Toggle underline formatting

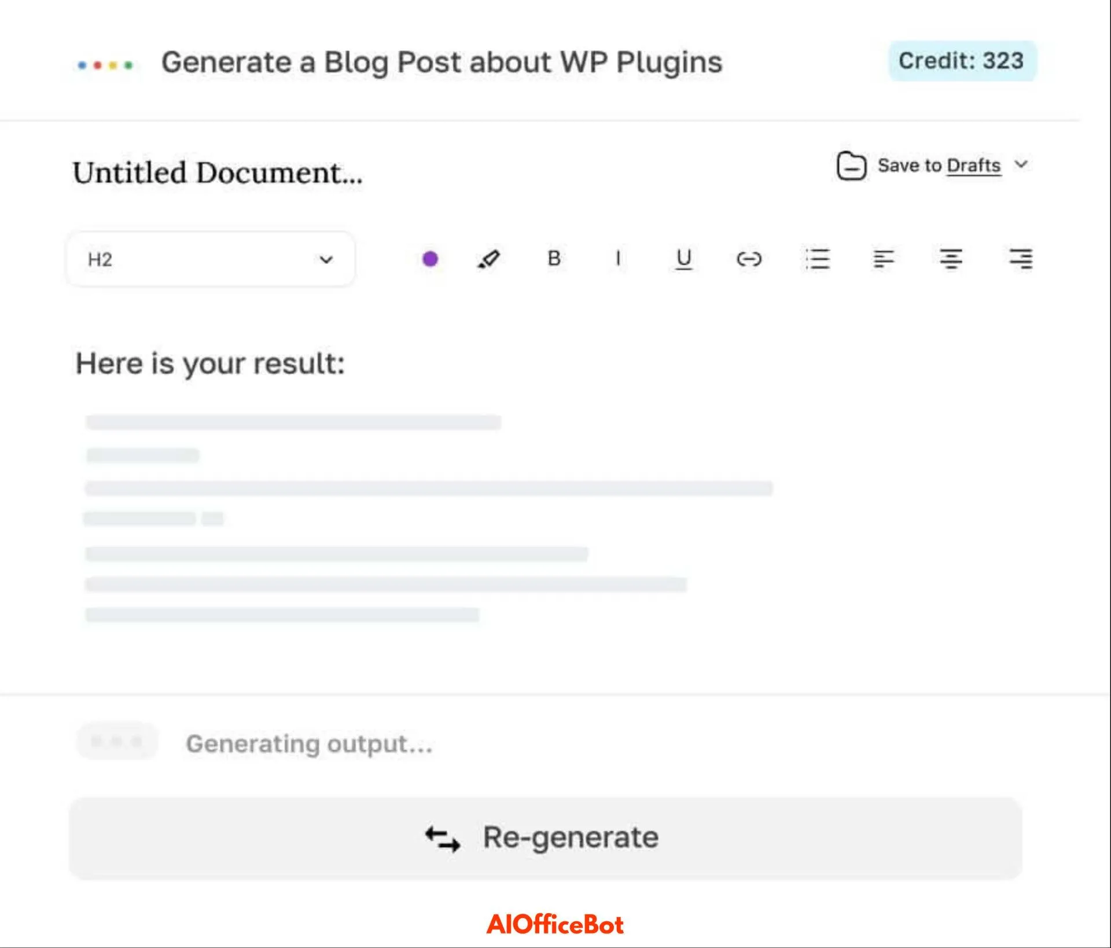tap(683, 259)
